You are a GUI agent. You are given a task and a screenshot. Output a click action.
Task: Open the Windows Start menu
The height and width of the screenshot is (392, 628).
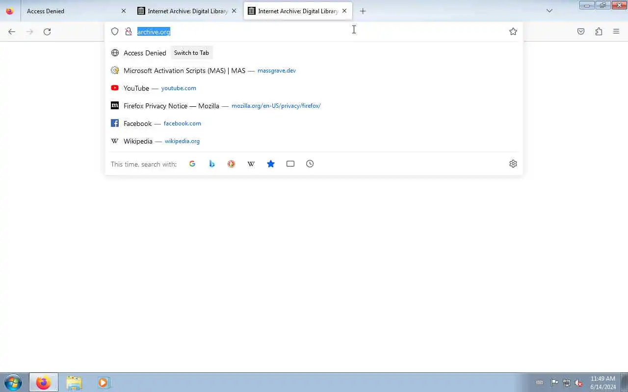[13, 382]
